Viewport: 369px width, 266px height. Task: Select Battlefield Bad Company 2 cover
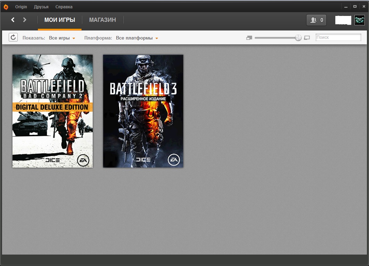click(52, 111)
